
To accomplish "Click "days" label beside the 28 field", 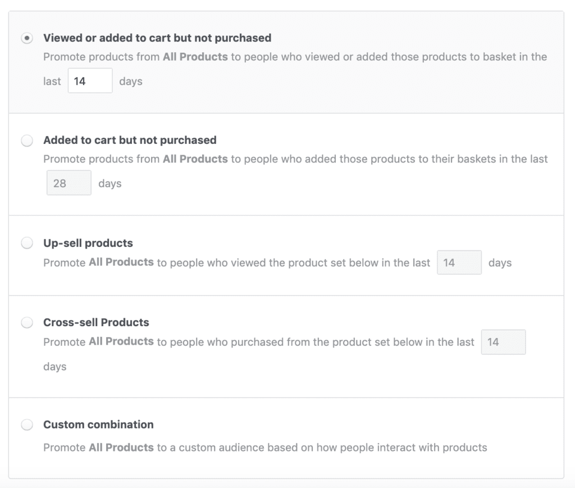I will [109, 183].
